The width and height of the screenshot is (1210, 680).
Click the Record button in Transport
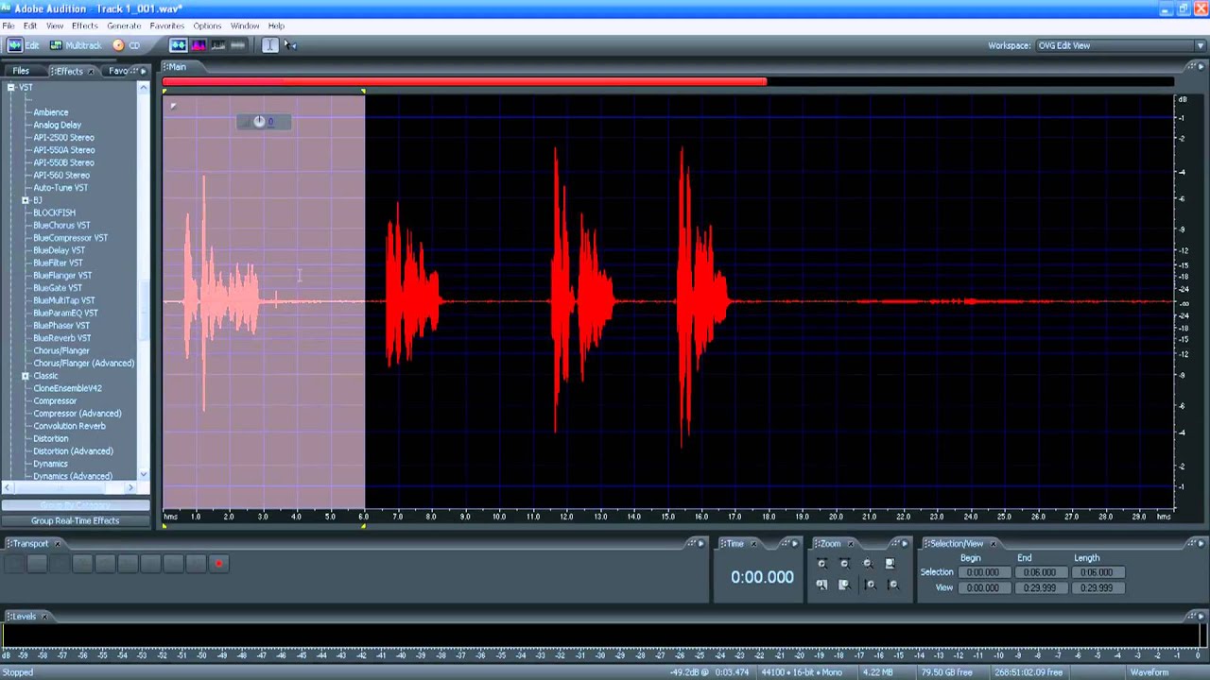point(218,564)
